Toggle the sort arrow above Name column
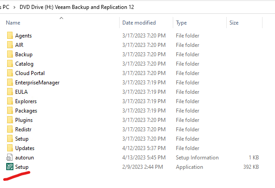Viewport: 275px width, 188px height. pyautogui.click(x=61, y=18)
